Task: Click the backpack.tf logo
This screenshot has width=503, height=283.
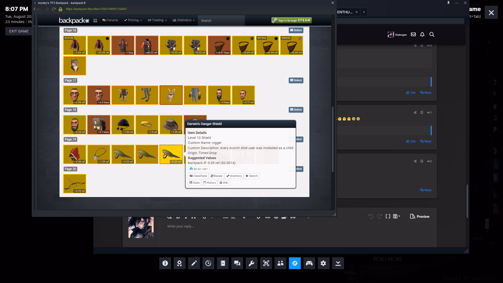Action: (x=74, y=20)
